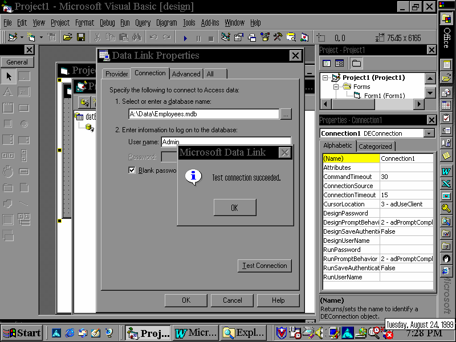
Task: Click Toggle Folders icon in Project panel
Action: pos(356,63)
